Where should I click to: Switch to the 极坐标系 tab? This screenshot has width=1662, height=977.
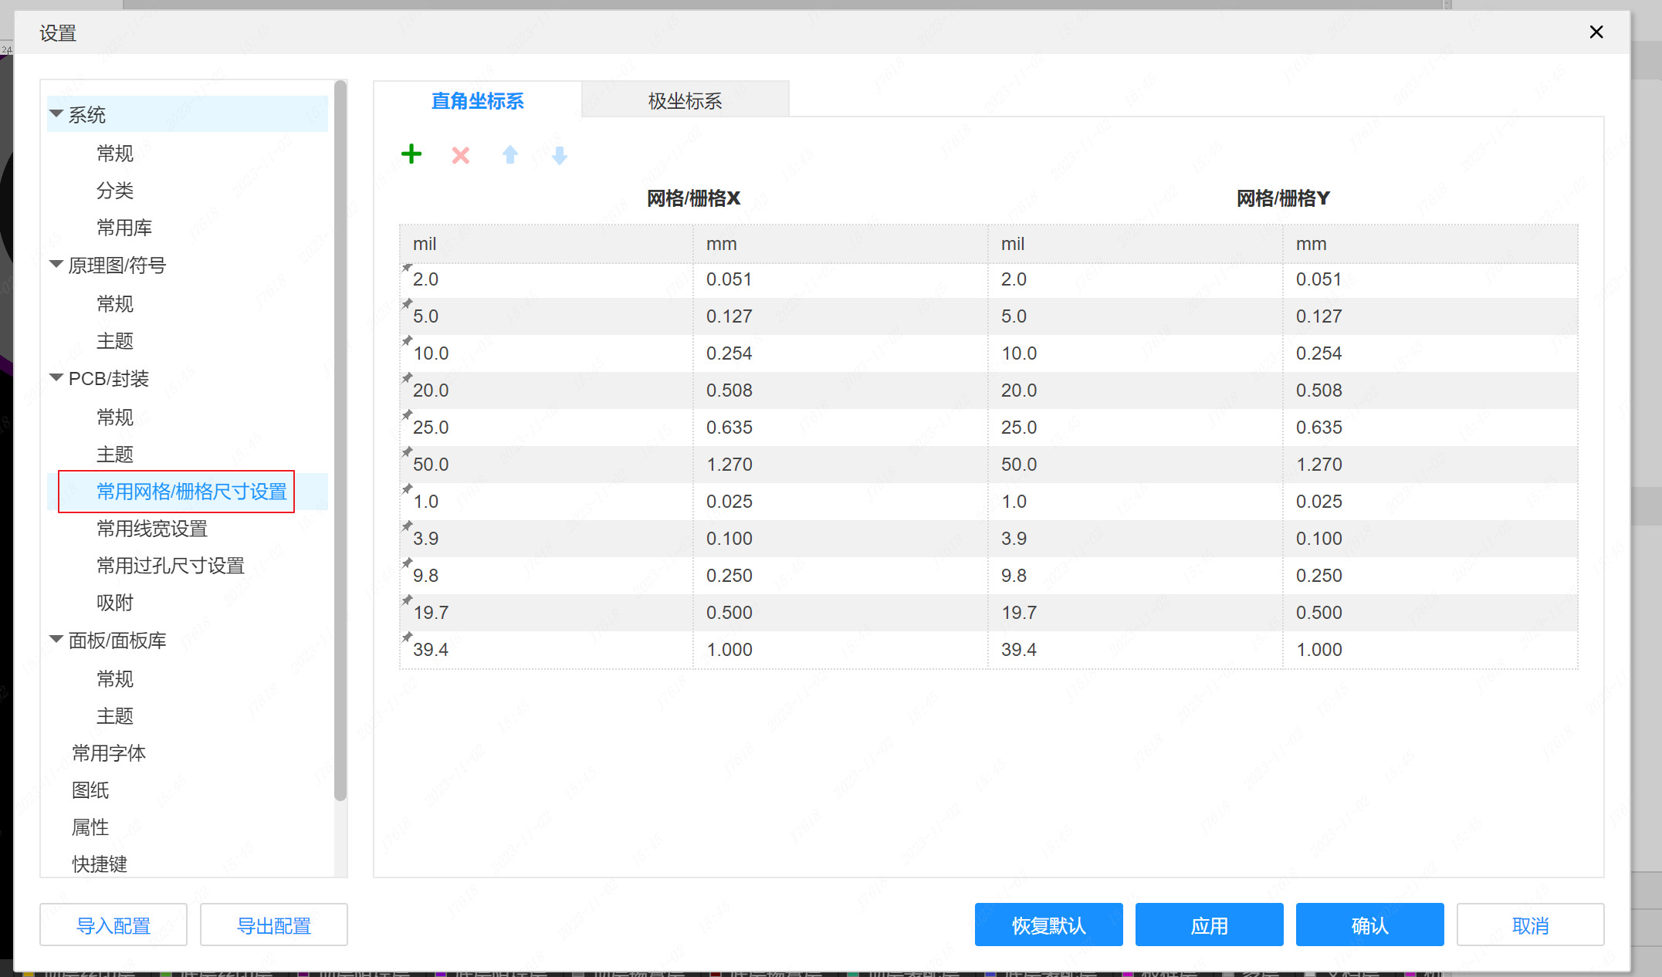[x=685, y=100]
